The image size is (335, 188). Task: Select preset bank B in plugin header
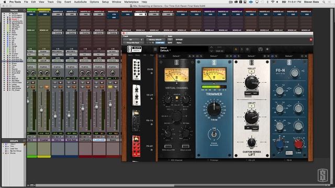(248, 49)
